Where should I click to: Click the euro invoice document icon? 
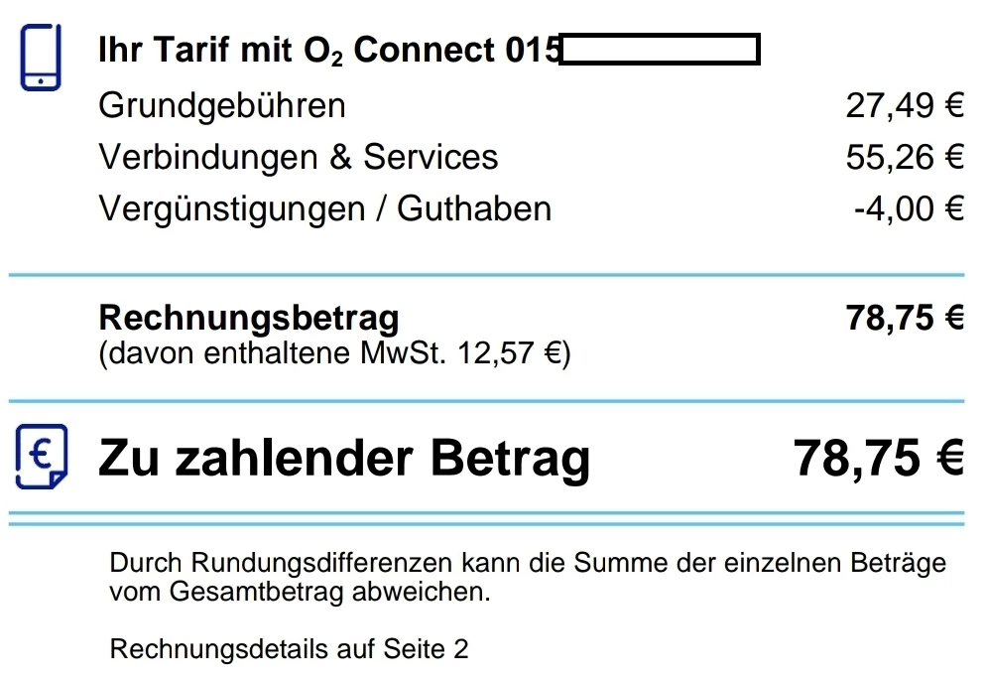[x=42, y=457]
